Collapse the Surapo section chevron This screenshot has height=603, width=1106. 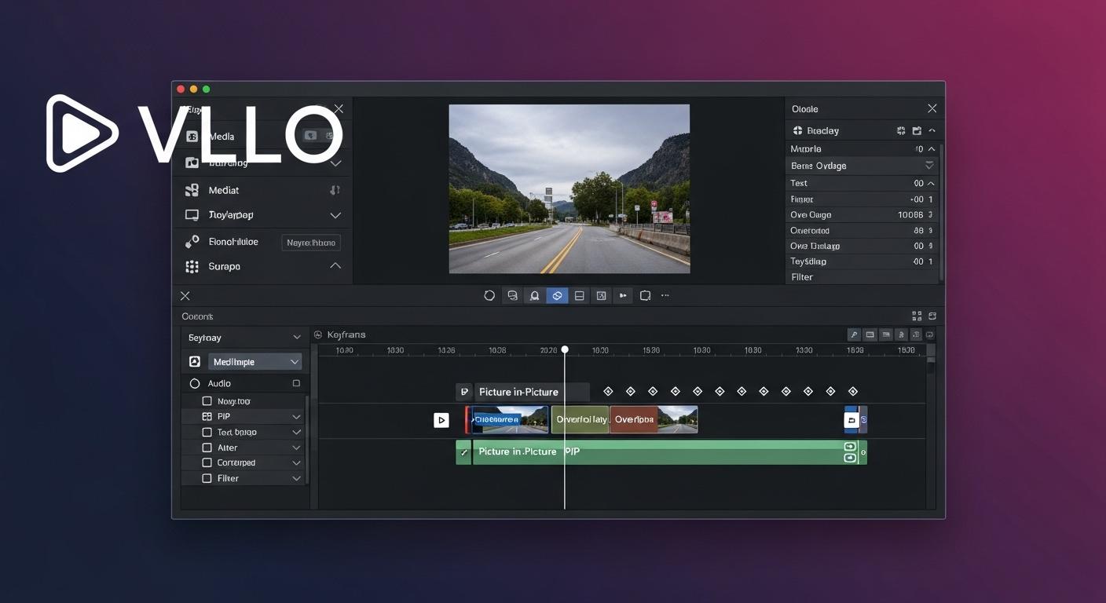tap(335, 266)
